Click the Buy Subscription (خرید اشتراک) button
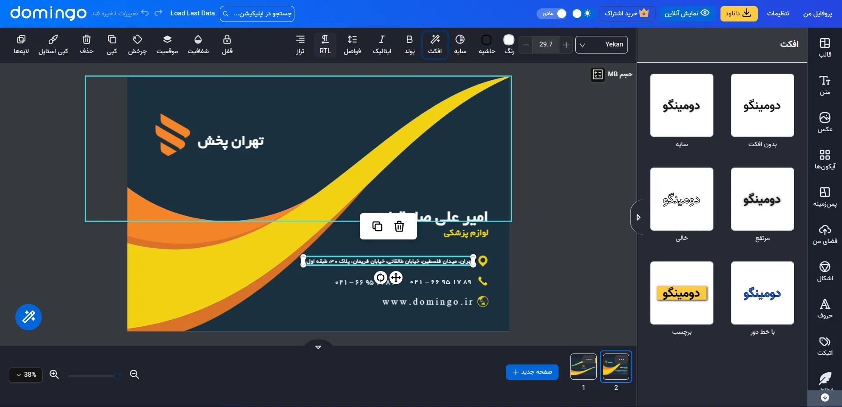This screenshot has width=842, height=407. pyautogui.click(x=627, y=14)
